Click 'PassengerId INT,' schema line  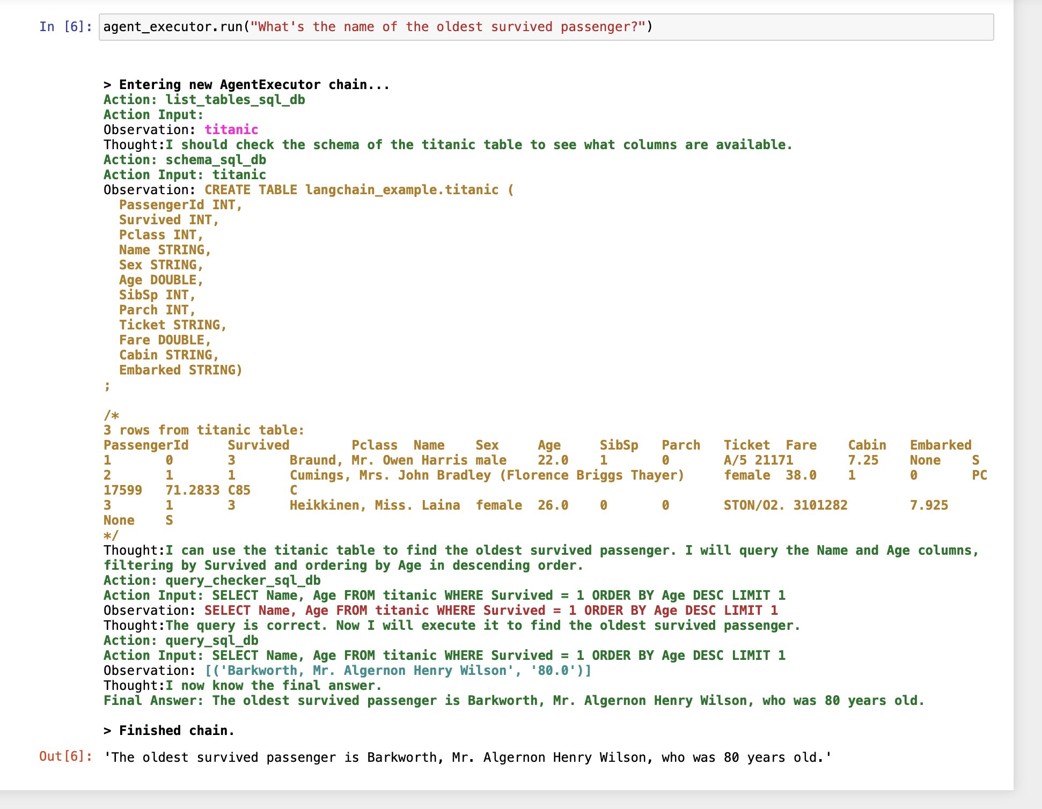181,205
